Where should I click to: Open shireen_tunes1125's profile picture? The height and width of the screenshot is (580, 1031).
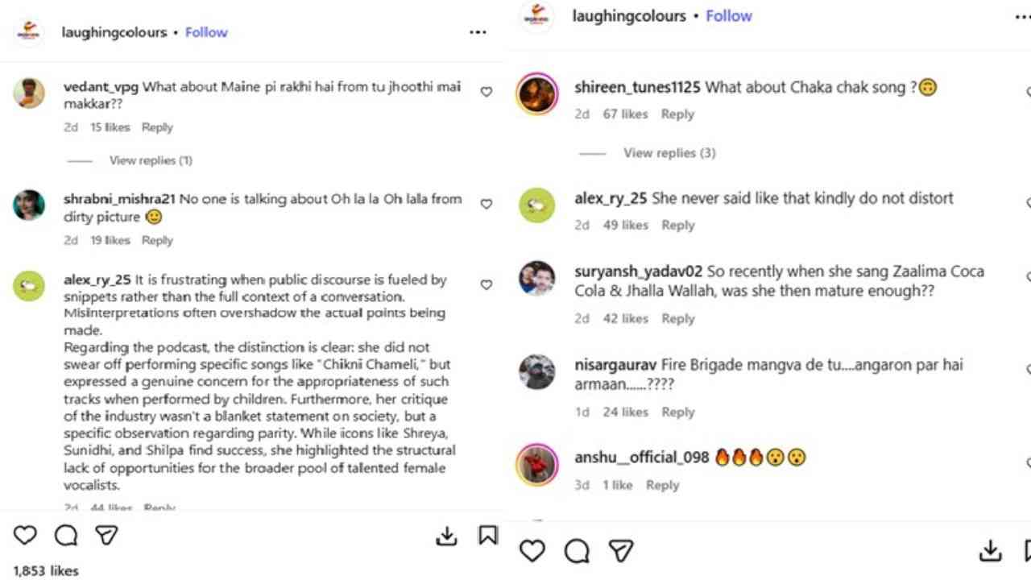[536, 94]
